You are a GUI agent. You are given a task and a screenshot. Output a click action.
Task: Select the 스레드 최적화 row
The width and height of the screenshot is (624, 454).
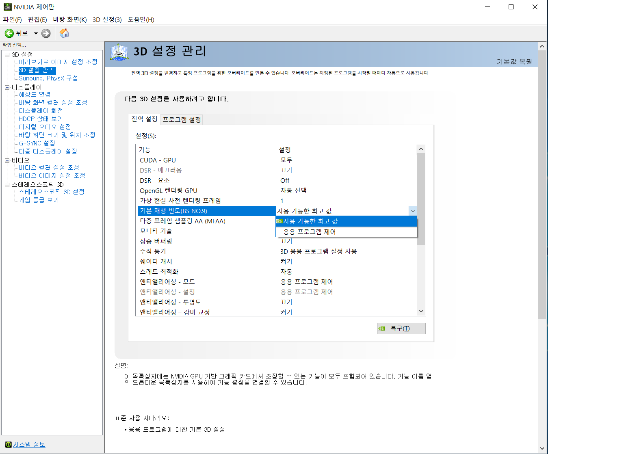277,272
